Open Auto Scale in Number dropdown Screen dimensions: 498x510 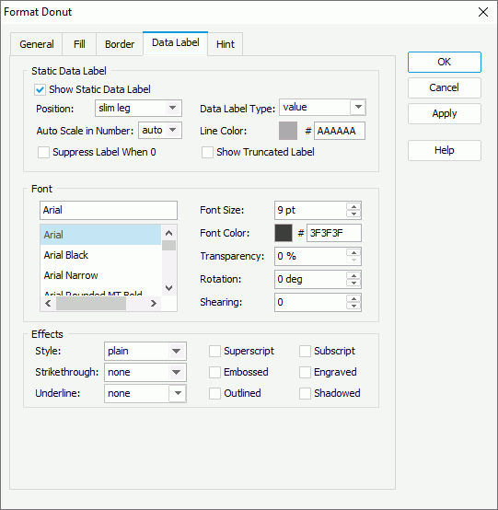(160, 131)
